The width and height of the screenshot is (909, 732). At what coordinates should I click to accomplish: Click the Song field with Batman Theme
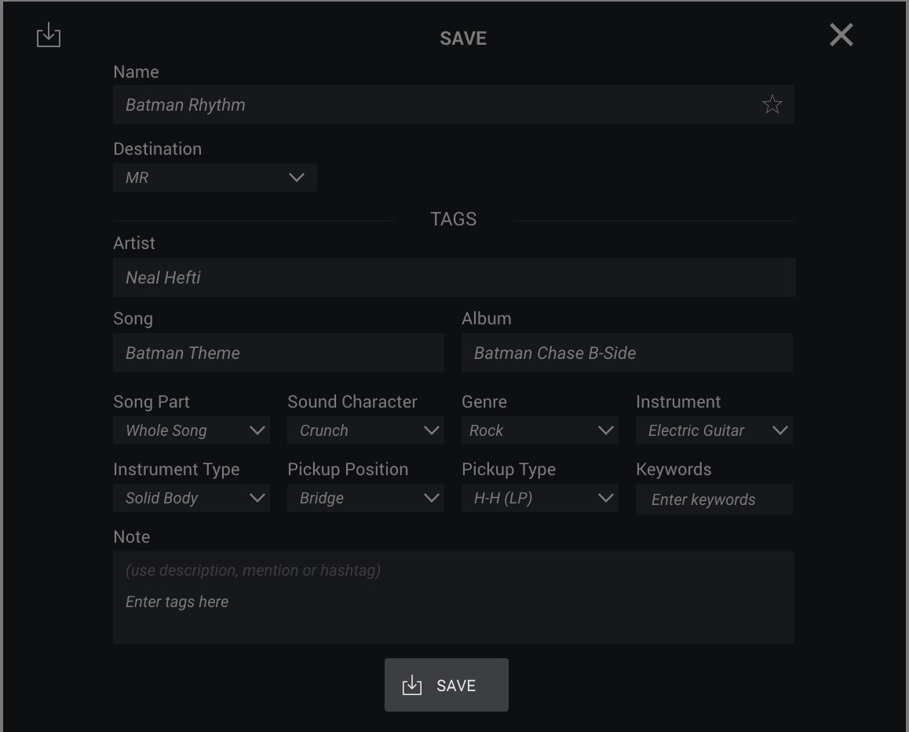(279, 353)
